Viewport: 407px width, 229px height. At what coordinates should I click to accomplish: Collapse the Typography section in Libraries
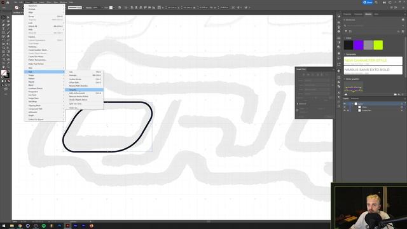(345, 54)
